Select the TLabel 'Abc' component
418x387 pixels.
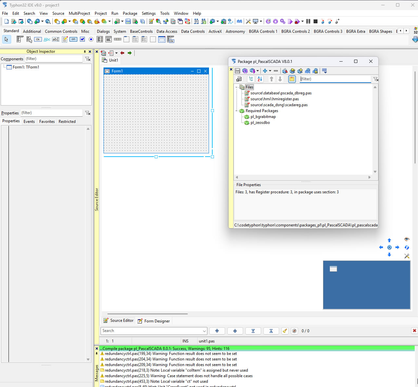(x=47, y=39)
